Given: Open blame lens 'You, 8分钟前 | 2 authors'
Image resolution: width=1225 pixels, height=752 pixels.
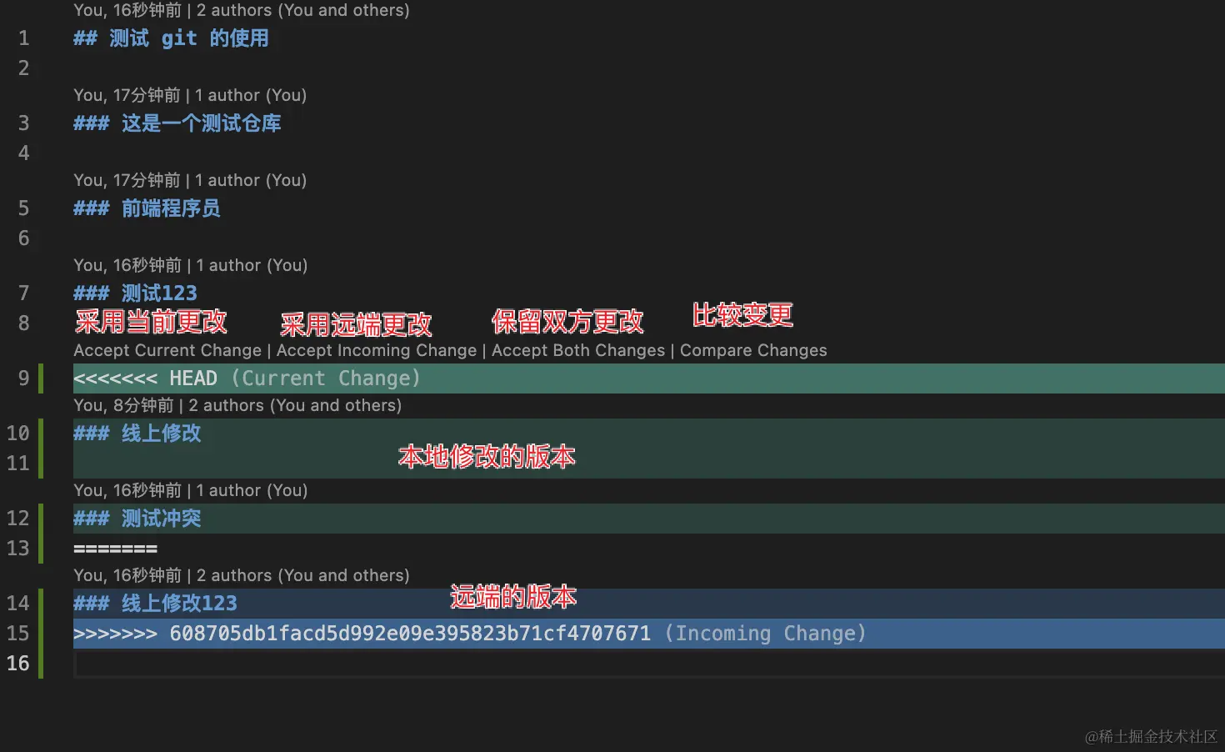Looking at the screenshot, I should pos(237,405).
